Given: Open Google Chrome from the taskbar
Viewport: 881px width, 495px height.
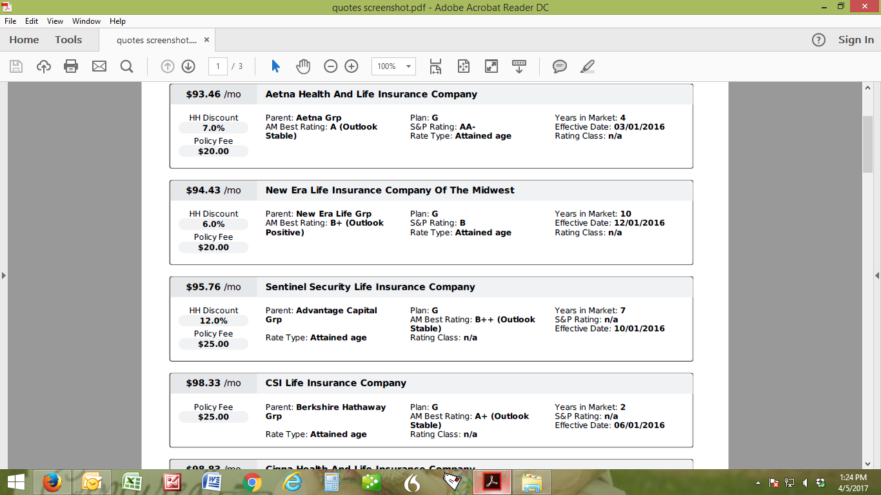Looking at the screenshot, I should coord(252,482).
